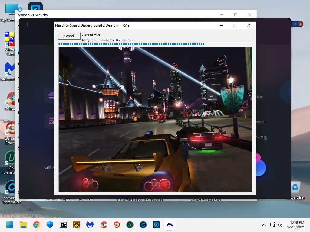Screen dimensions: 310x232
Task: Close the Need for Speed installer window
Action: click(249, 25)
